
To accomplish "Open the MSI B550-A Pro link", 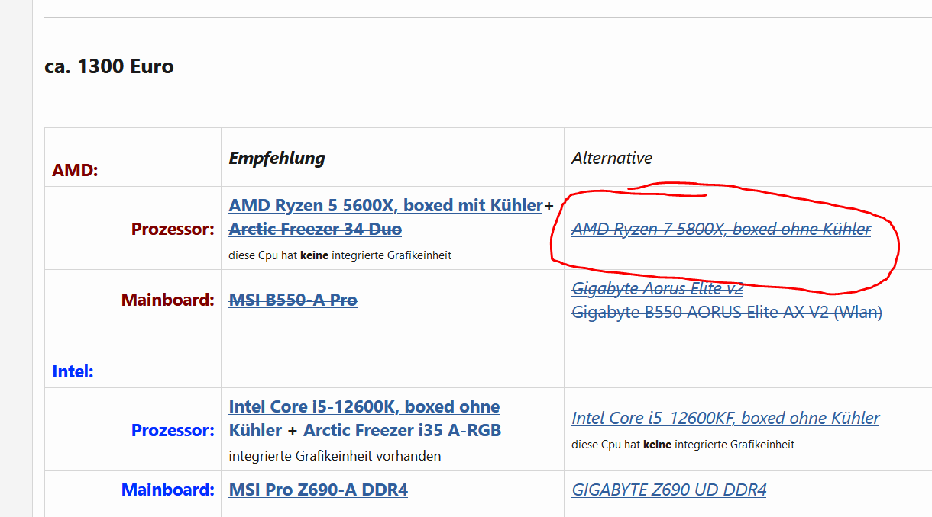I will [x=293, y=300].
